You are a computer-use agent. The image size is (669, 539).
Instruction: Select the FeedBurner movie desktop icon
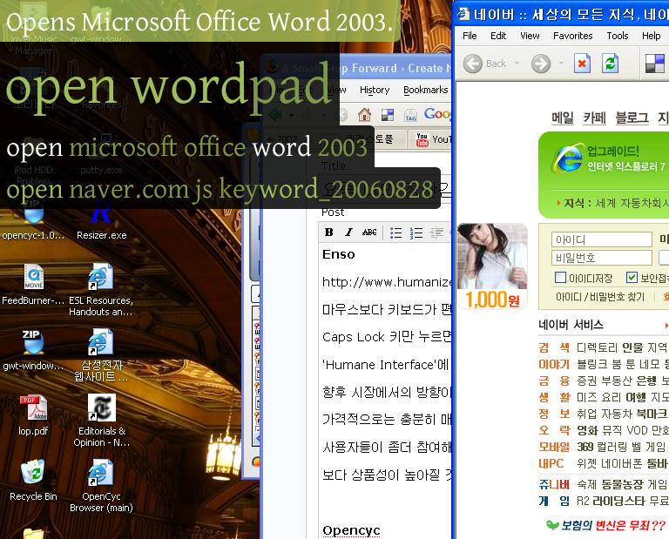click(33, 284)
